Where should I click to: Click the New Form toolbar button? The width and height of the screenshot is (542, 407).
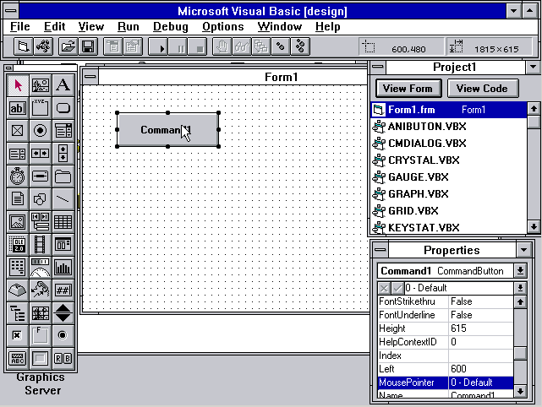coord(24,46)
